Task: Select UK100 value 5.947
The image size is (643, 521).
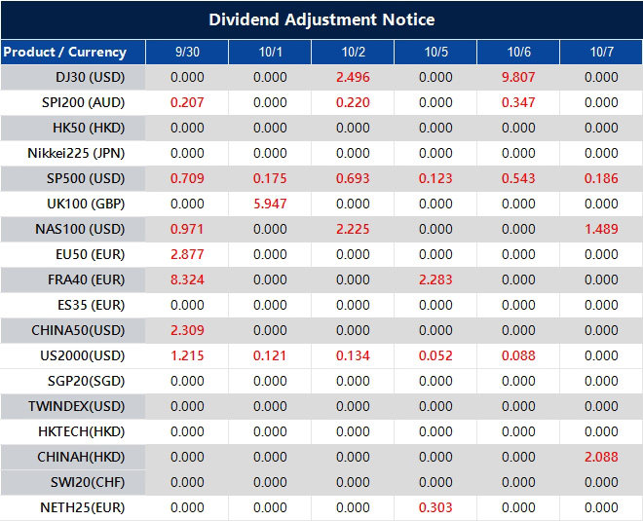Action: click(270, 204)
